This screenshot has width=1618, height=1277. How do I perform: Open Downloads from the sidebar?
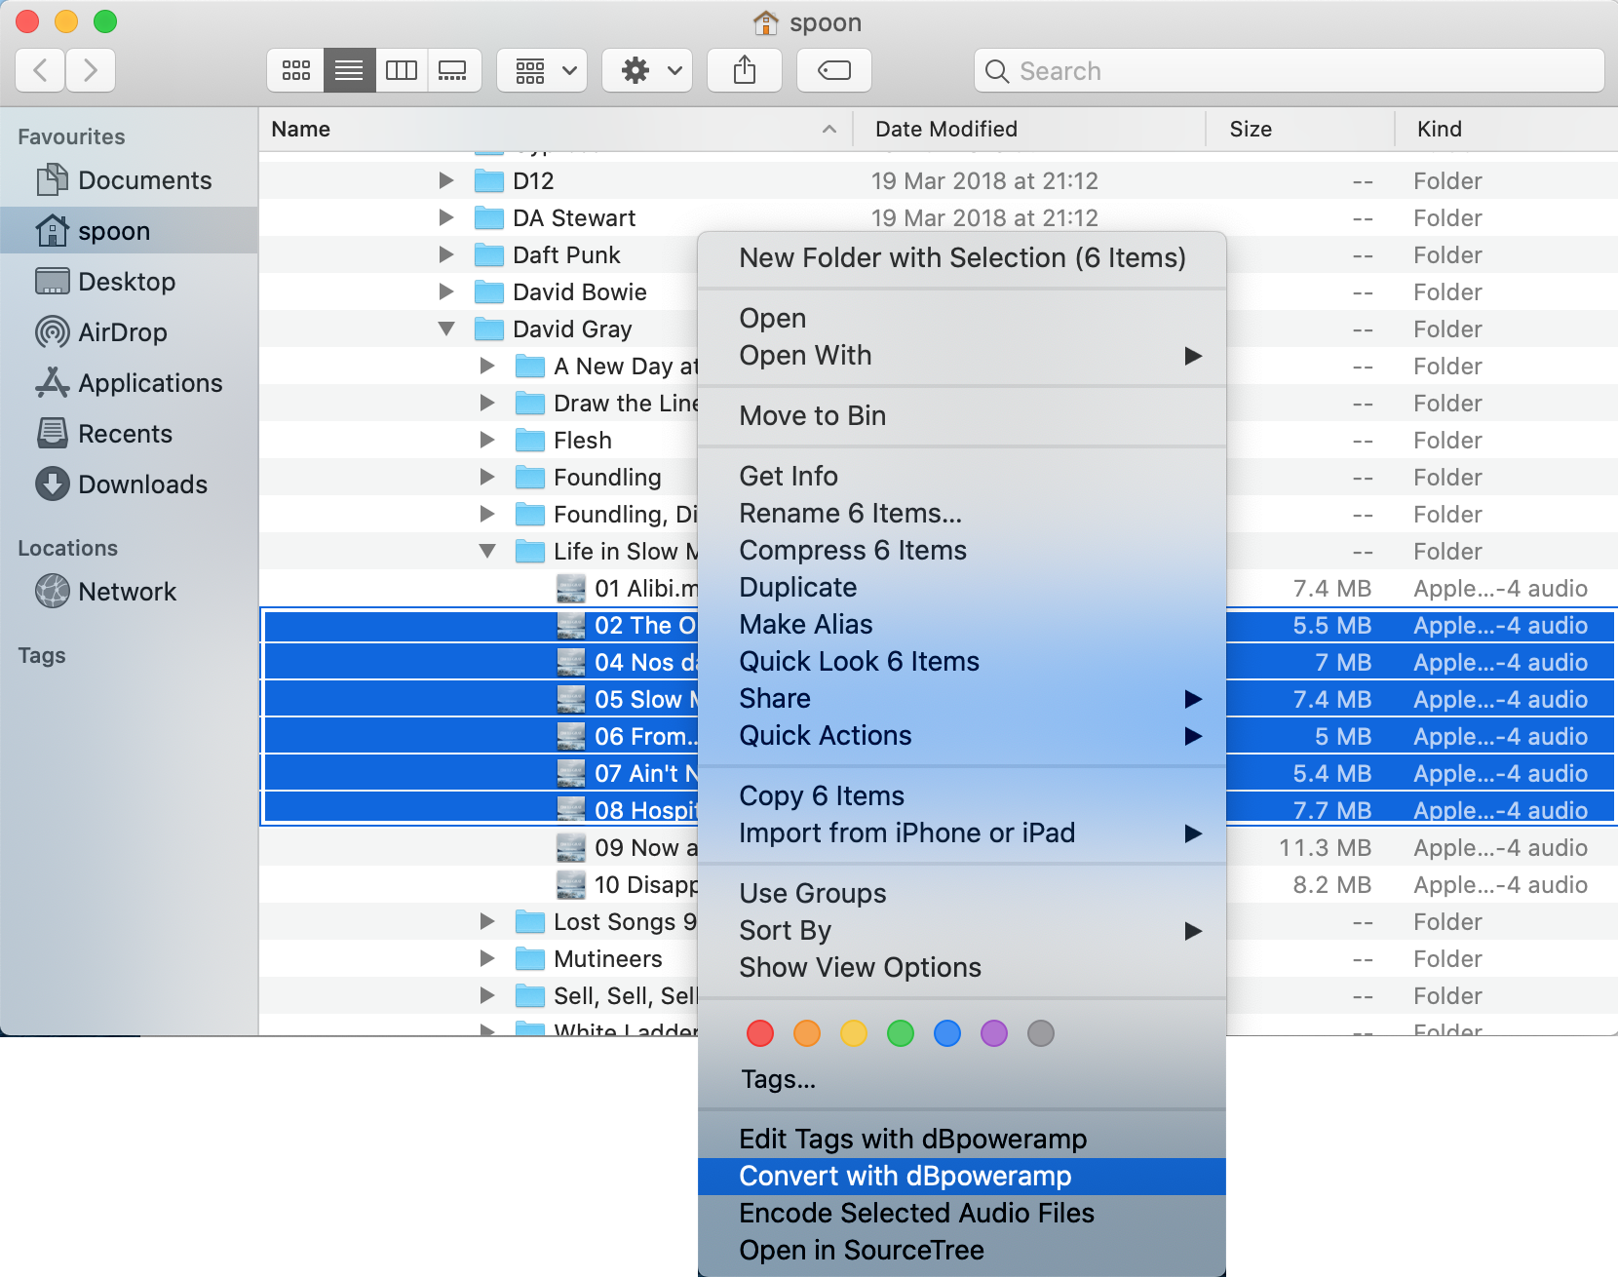[142, 484]
